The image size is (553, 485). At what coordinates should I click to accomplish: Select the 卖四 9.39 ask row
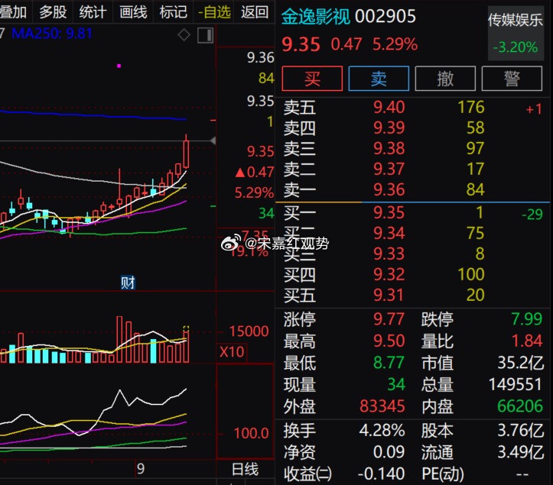412,128
